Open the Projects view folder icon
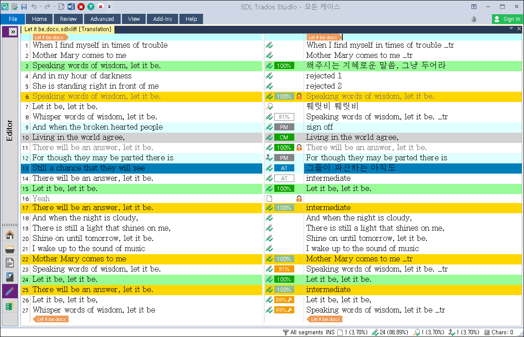Screen dimensions: 524x337 pyautogui.click(x=10, y=249)
